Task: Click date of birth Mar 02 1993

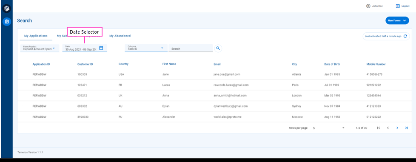Action: (332, 95)
